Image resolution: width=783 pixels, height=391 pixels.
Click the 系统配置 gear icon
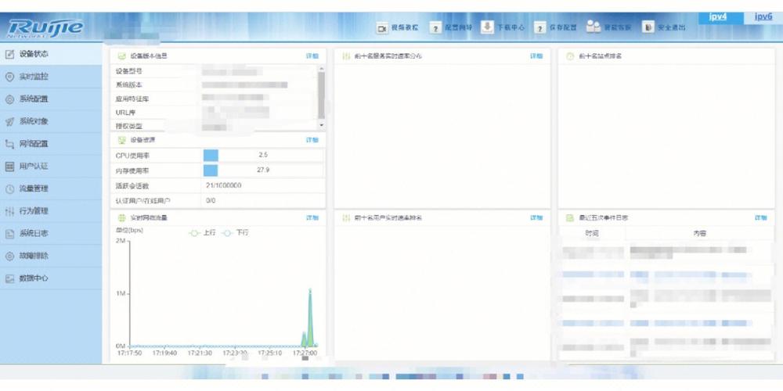click(x=9, y=99)
